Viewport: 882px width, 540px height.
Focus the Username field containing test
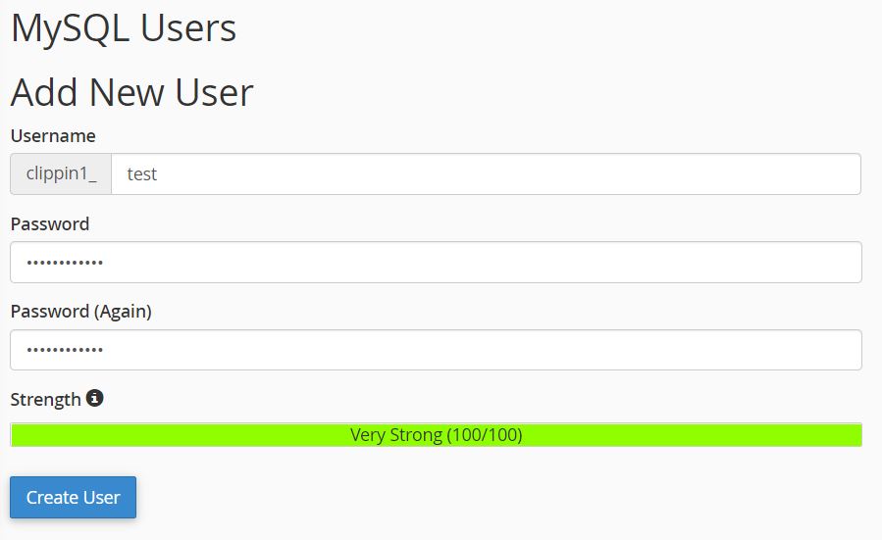click(486, 174)
